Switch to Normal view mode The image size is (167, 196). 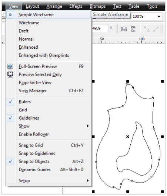(49, 39)
